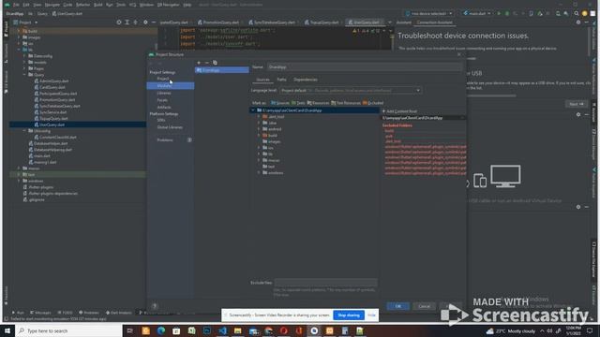The image size is (600, 337).
Task: Click OK in Project Structure dialog
Action: (x=397, y=306)
